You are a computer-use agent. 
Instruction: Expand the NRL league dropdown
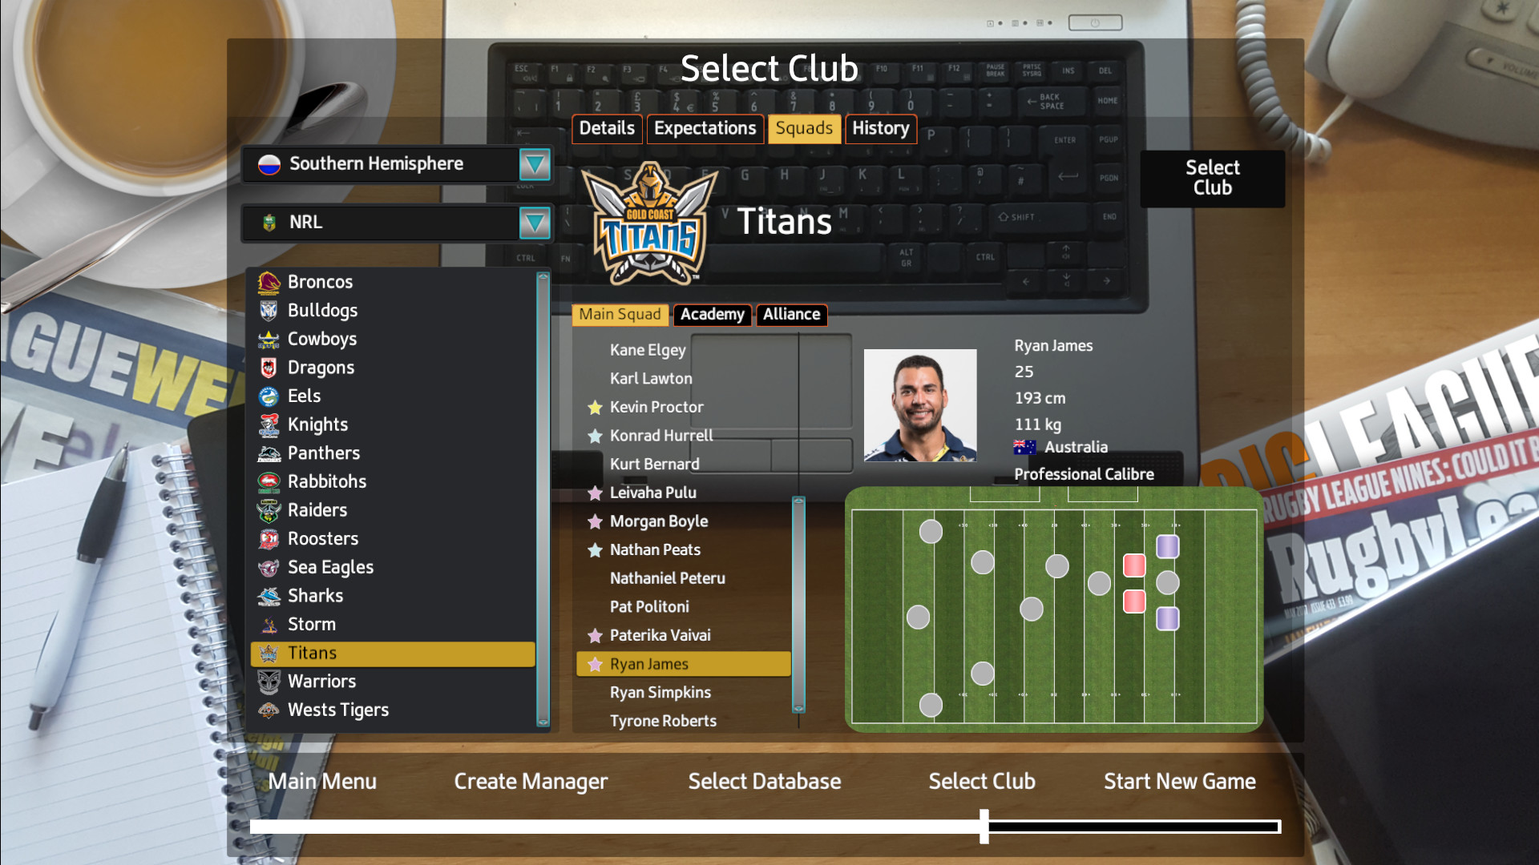[x=536, y=222]
